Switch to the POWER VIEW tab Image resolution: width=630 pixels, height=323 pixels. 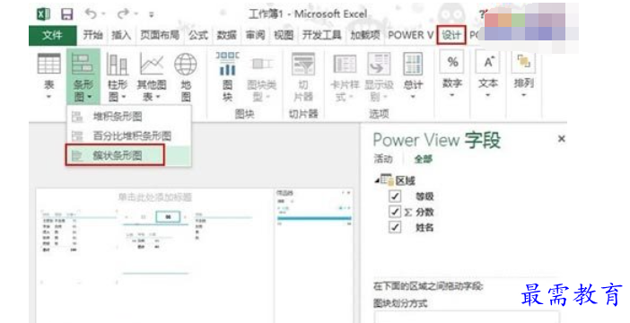(x=411, y=35)
